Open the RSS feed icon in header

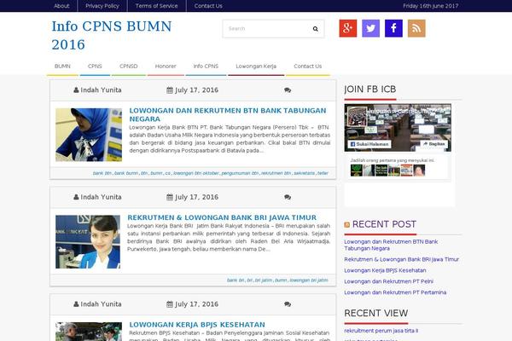[416, 28]
